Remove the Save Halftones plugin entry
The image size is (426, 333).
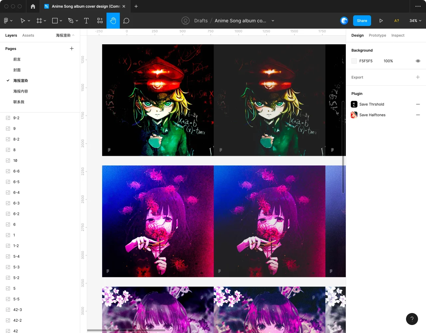click(x=418, y=115)
